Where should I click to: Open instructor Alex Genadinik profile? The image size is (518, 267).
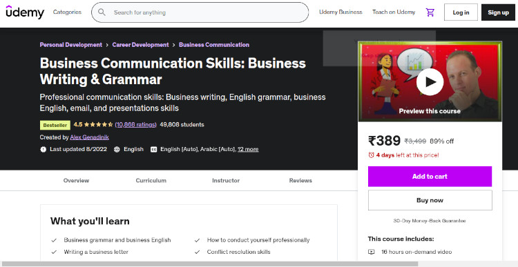[90, 137]
